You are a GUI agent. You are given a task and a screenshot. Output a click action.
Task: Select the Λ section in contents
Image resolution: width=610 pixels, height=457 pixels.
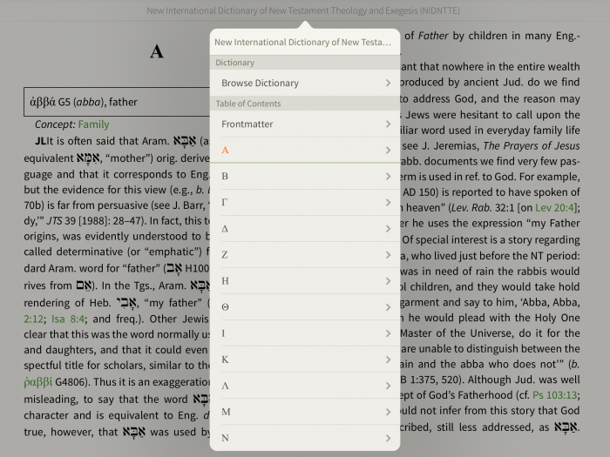point(305,386)
